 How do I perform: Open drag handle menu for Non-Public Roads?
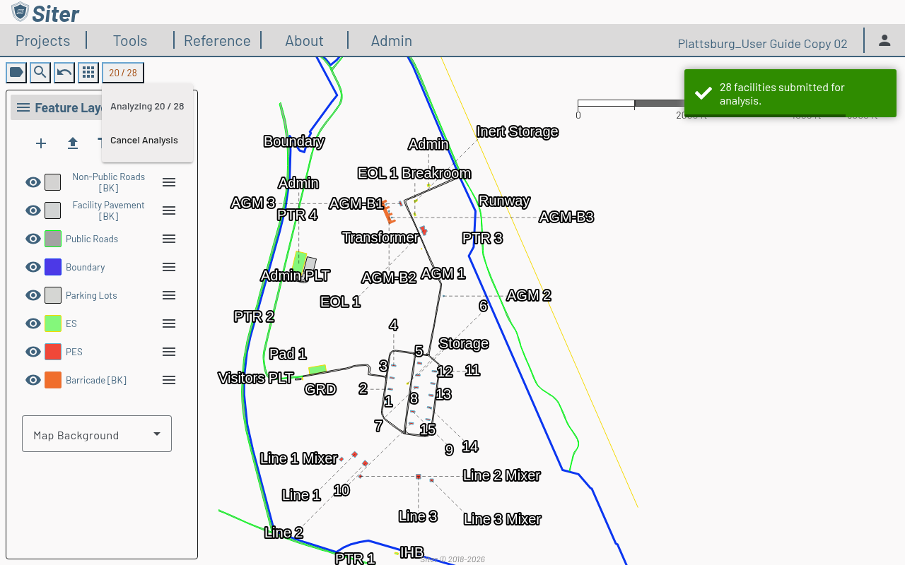(169, 182)
